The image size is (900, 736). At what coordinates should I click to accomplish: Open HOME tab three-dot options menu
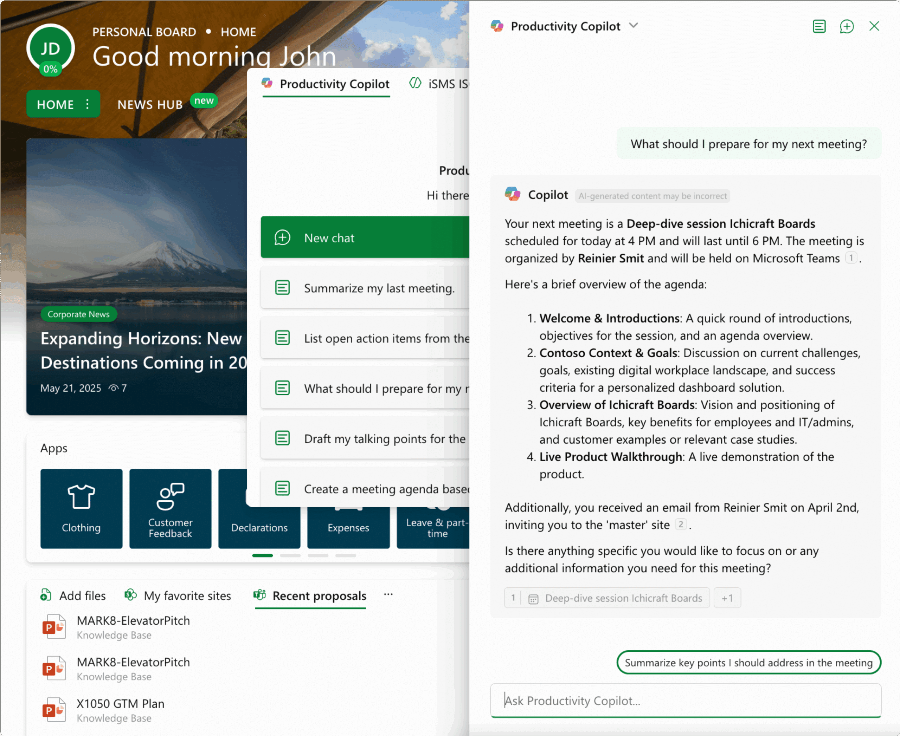pos(88,104)
